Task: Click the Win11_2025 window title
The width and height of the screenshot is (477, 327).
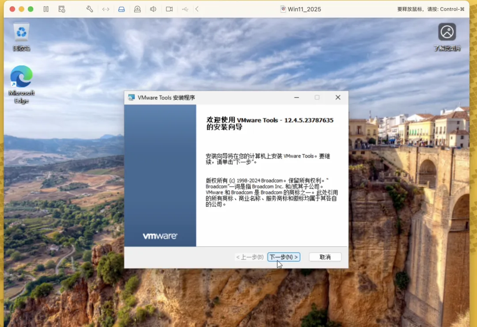Action: (x=304, y=9)
